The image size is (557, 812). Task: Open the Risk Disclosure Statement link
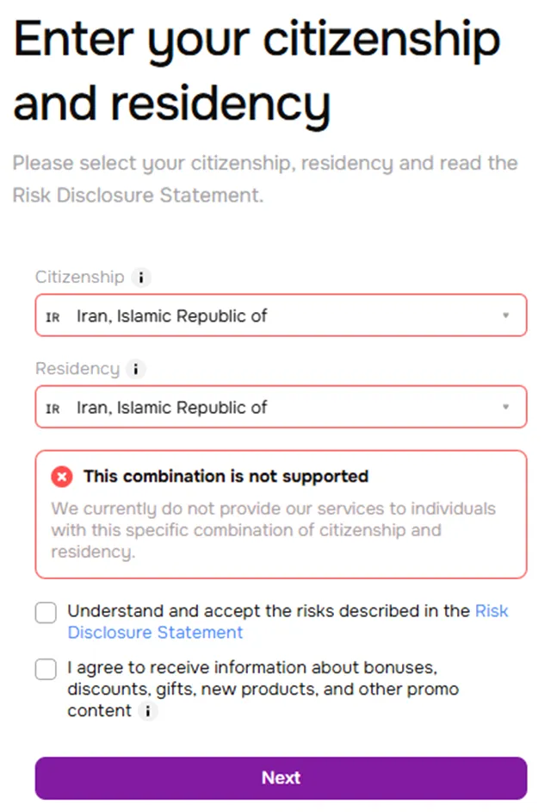(155, 633)
